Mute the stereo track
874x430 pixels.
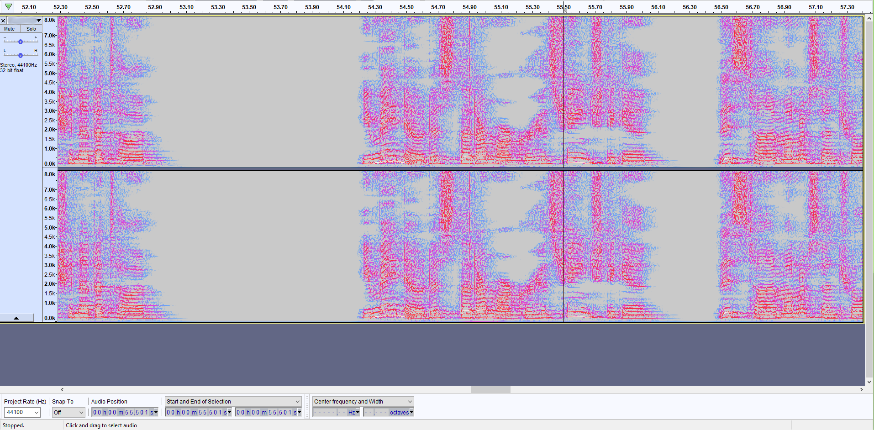click(9, 28)
